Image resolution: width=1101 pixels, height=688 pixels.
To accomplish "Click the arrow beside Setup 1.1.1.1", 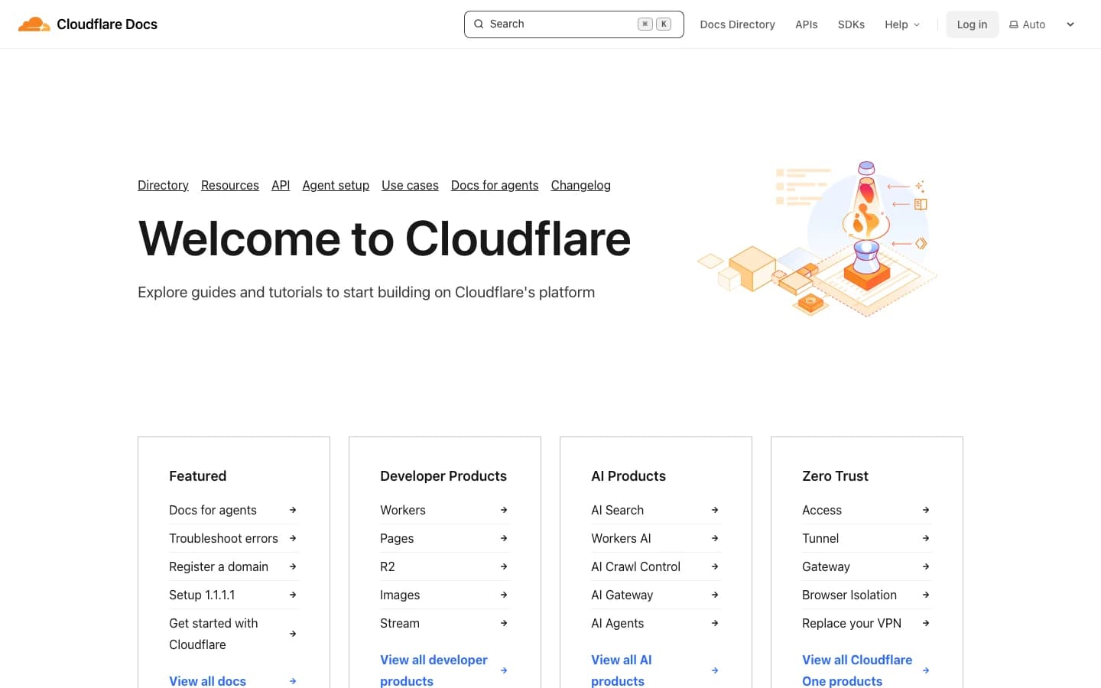I will point(293,595).
